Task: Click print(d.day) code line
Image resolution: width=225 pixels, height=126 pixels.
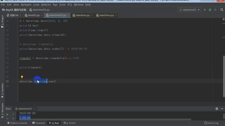Action: (29, 26)
